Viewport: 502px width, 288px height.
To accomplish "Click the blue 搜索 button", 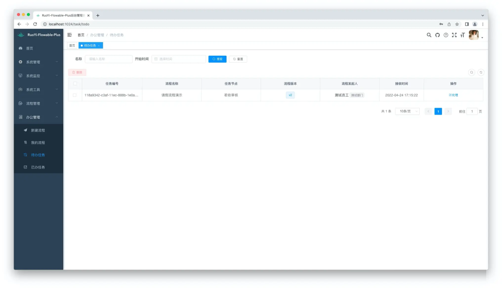I will tap(217, 59).
